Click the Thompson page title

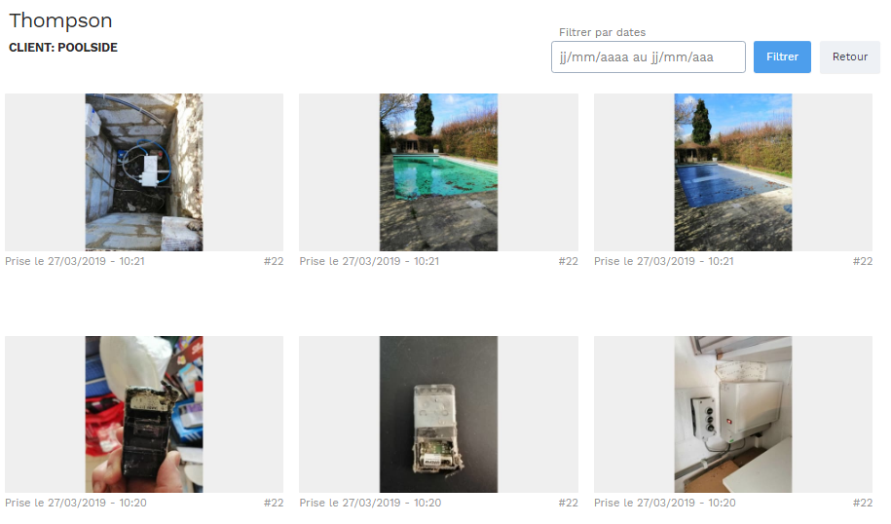[x=60, y=21]
